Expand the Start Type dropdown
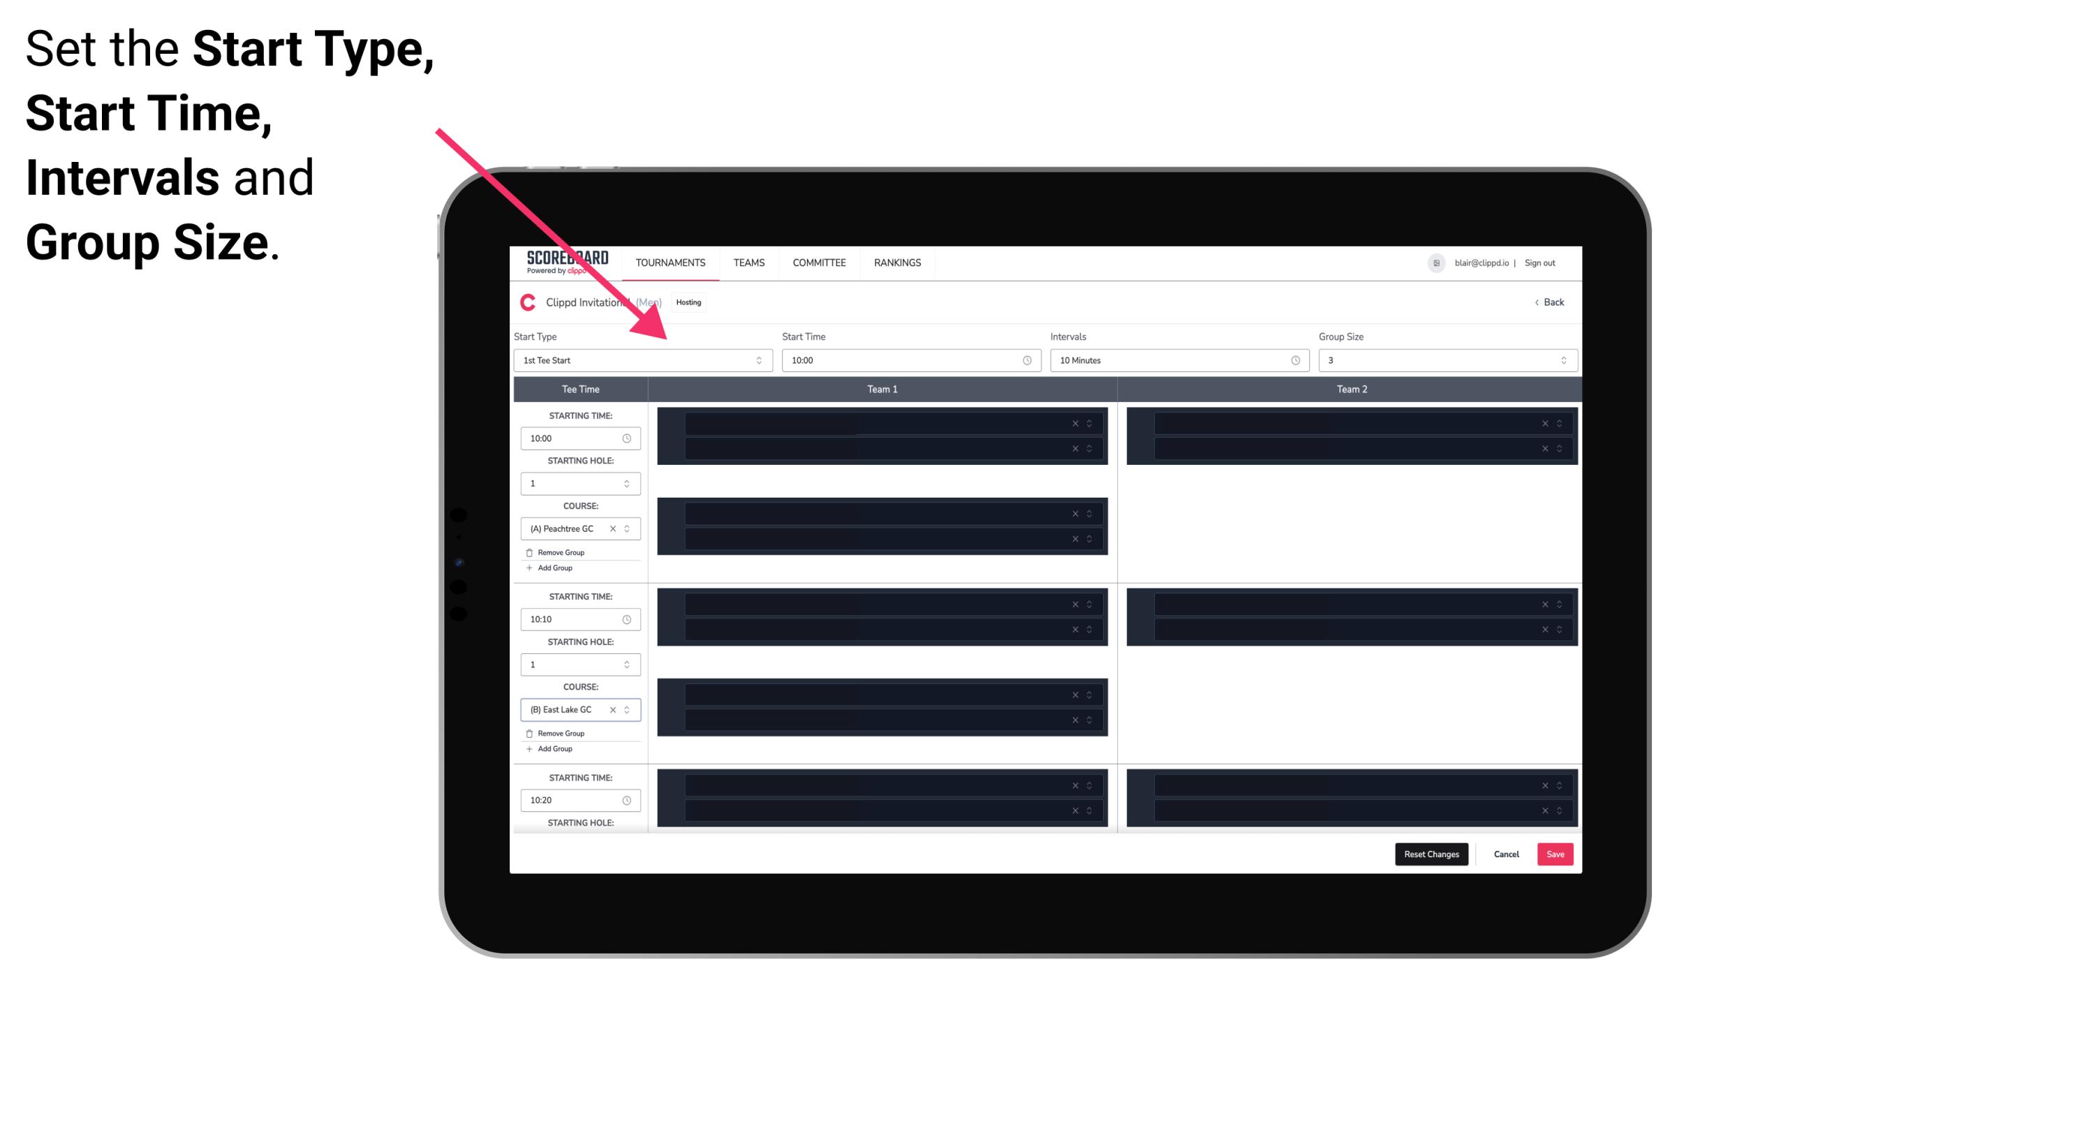The width and height of the screenshot is (2084, 1121). coord(758,360)
